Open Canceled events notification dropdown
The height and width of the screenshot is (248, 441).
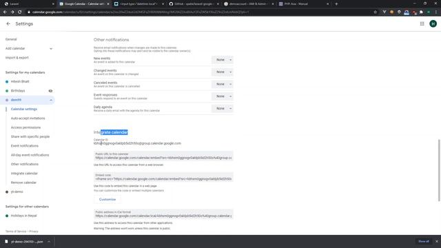pyautogui.click(x=222, y=84)
